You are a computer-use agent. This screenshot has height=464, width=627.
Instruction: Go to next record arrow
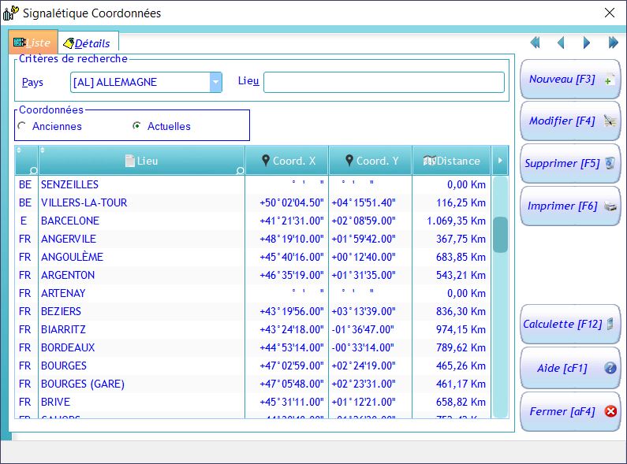click(587, 43)
